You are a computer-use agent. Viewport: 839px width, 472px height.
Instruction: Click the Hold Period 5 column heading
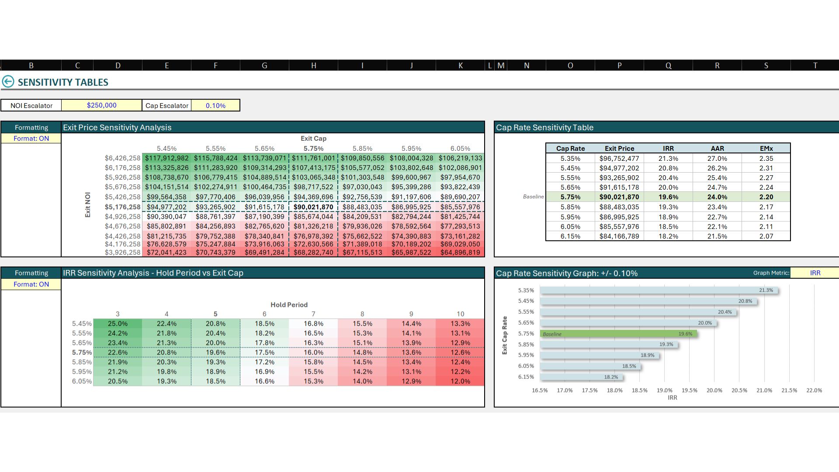215,314
